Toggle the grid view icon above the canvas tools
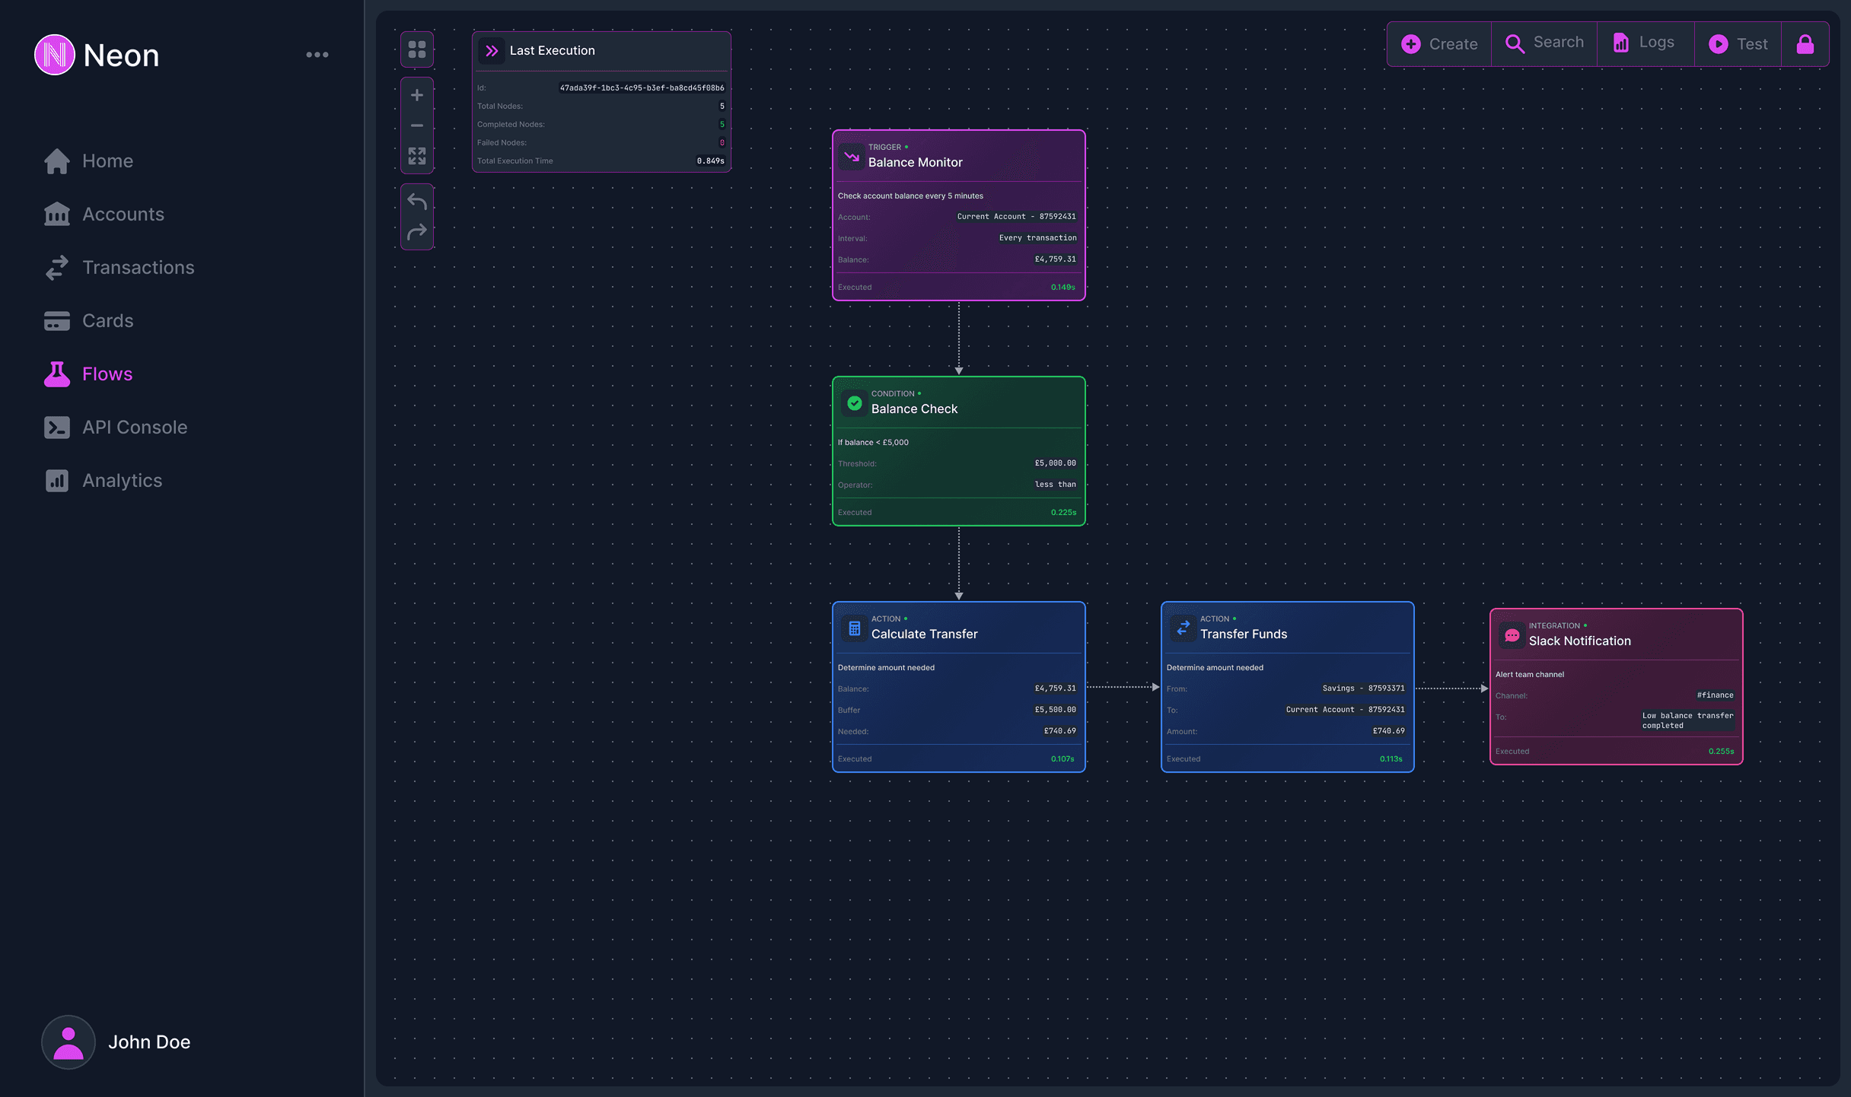The width and height of the screenshot is (1851, 1097). pyautogui.click(x=417, y=49)
